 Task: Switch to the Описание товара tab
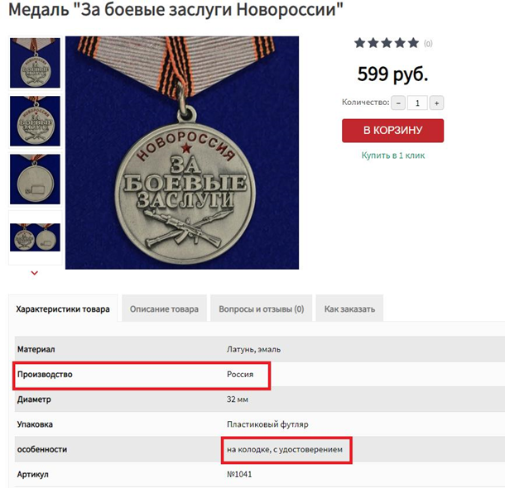tap(164, 309)
